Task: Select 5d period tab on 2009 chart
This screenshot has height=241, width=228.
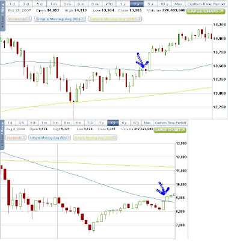Action: tap(33, 123)
